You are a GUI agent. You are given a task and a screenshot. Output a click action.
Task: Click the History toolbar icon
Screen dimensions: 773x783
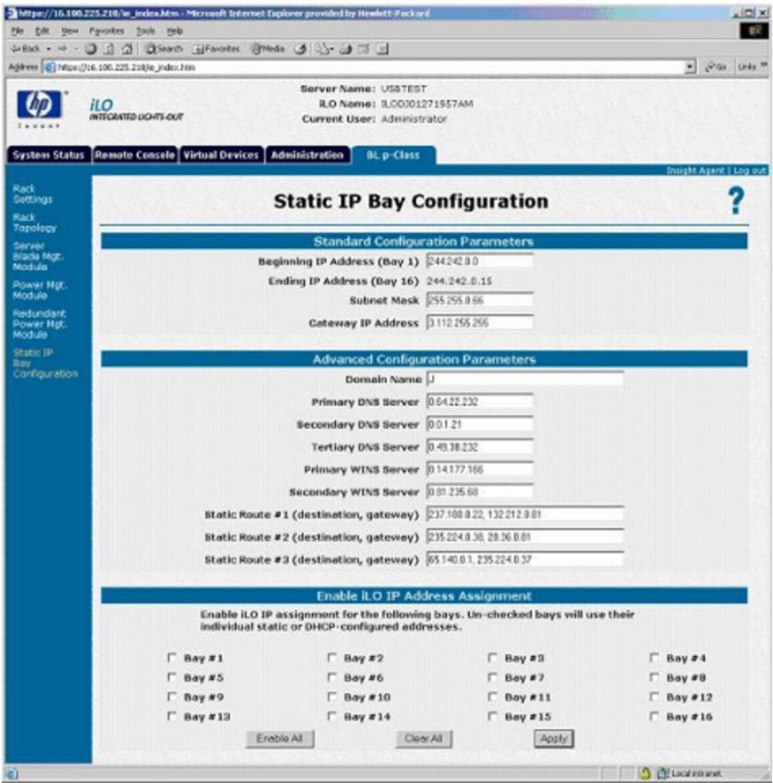300,49
